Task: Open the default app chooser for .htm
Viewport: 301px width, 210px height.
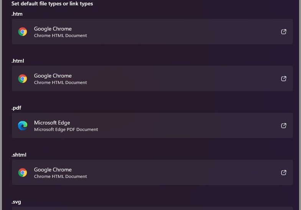Action: coord(284,32)
